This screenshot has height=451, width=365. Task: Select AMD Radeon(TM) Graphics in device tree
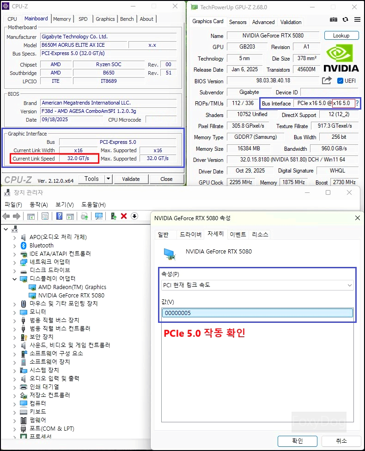72,287
